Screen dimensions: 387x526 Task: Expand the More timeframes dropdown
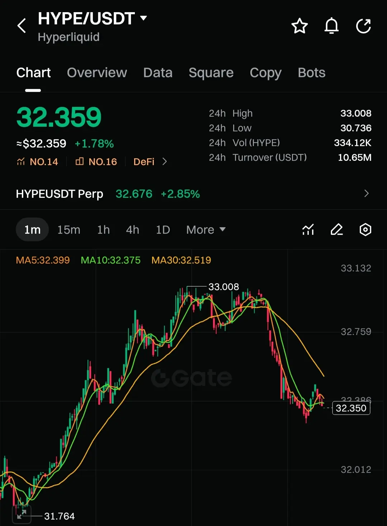click(206, 229)
